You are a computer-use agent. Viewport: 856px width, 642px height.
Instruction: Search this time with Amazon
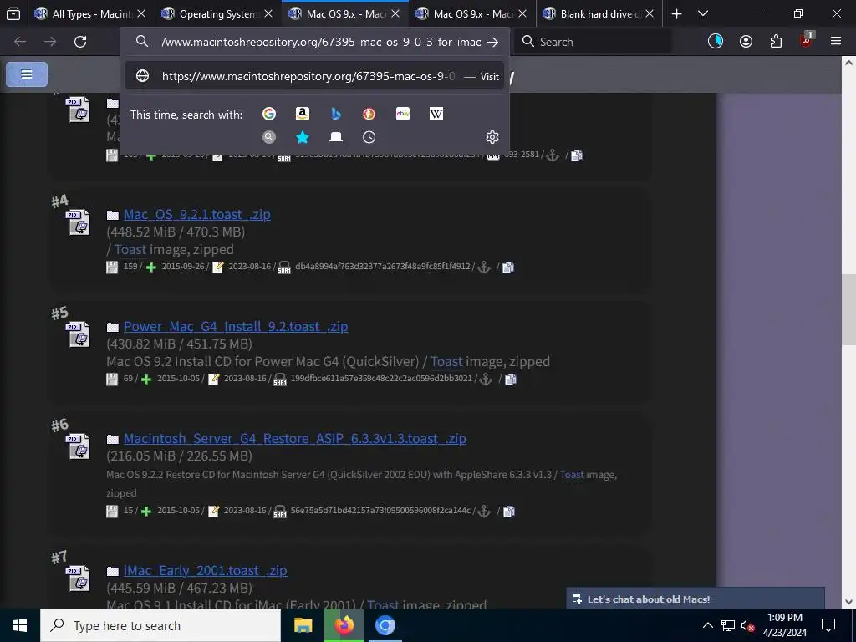tap(303, 114)
